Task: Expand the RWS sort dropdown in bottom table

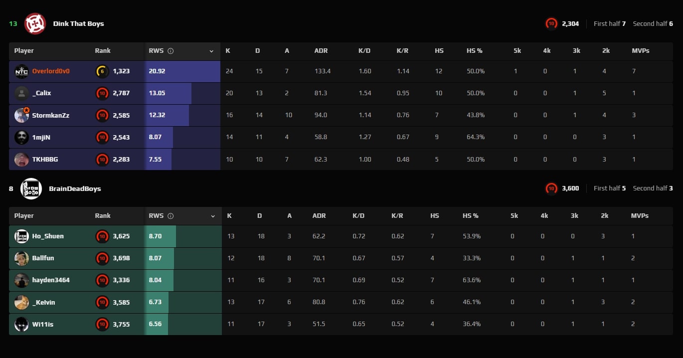Action: point(213,216)
